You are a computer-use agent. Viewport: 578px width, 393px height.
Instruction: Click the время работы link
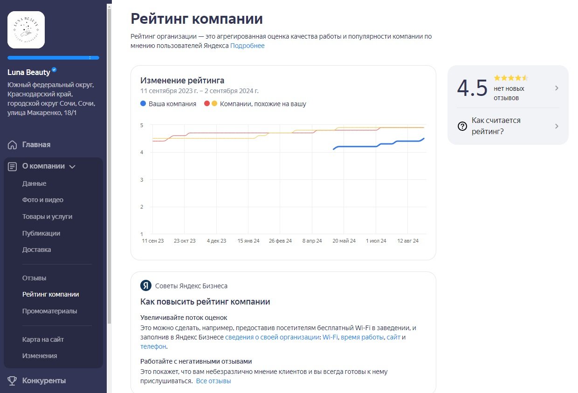(362, 337)
